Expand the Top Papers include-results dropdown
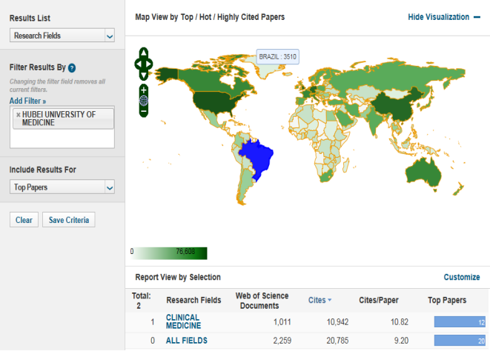The width and height of the screenshot is (490, 351). pyautogui.click(x=62, y=187)
